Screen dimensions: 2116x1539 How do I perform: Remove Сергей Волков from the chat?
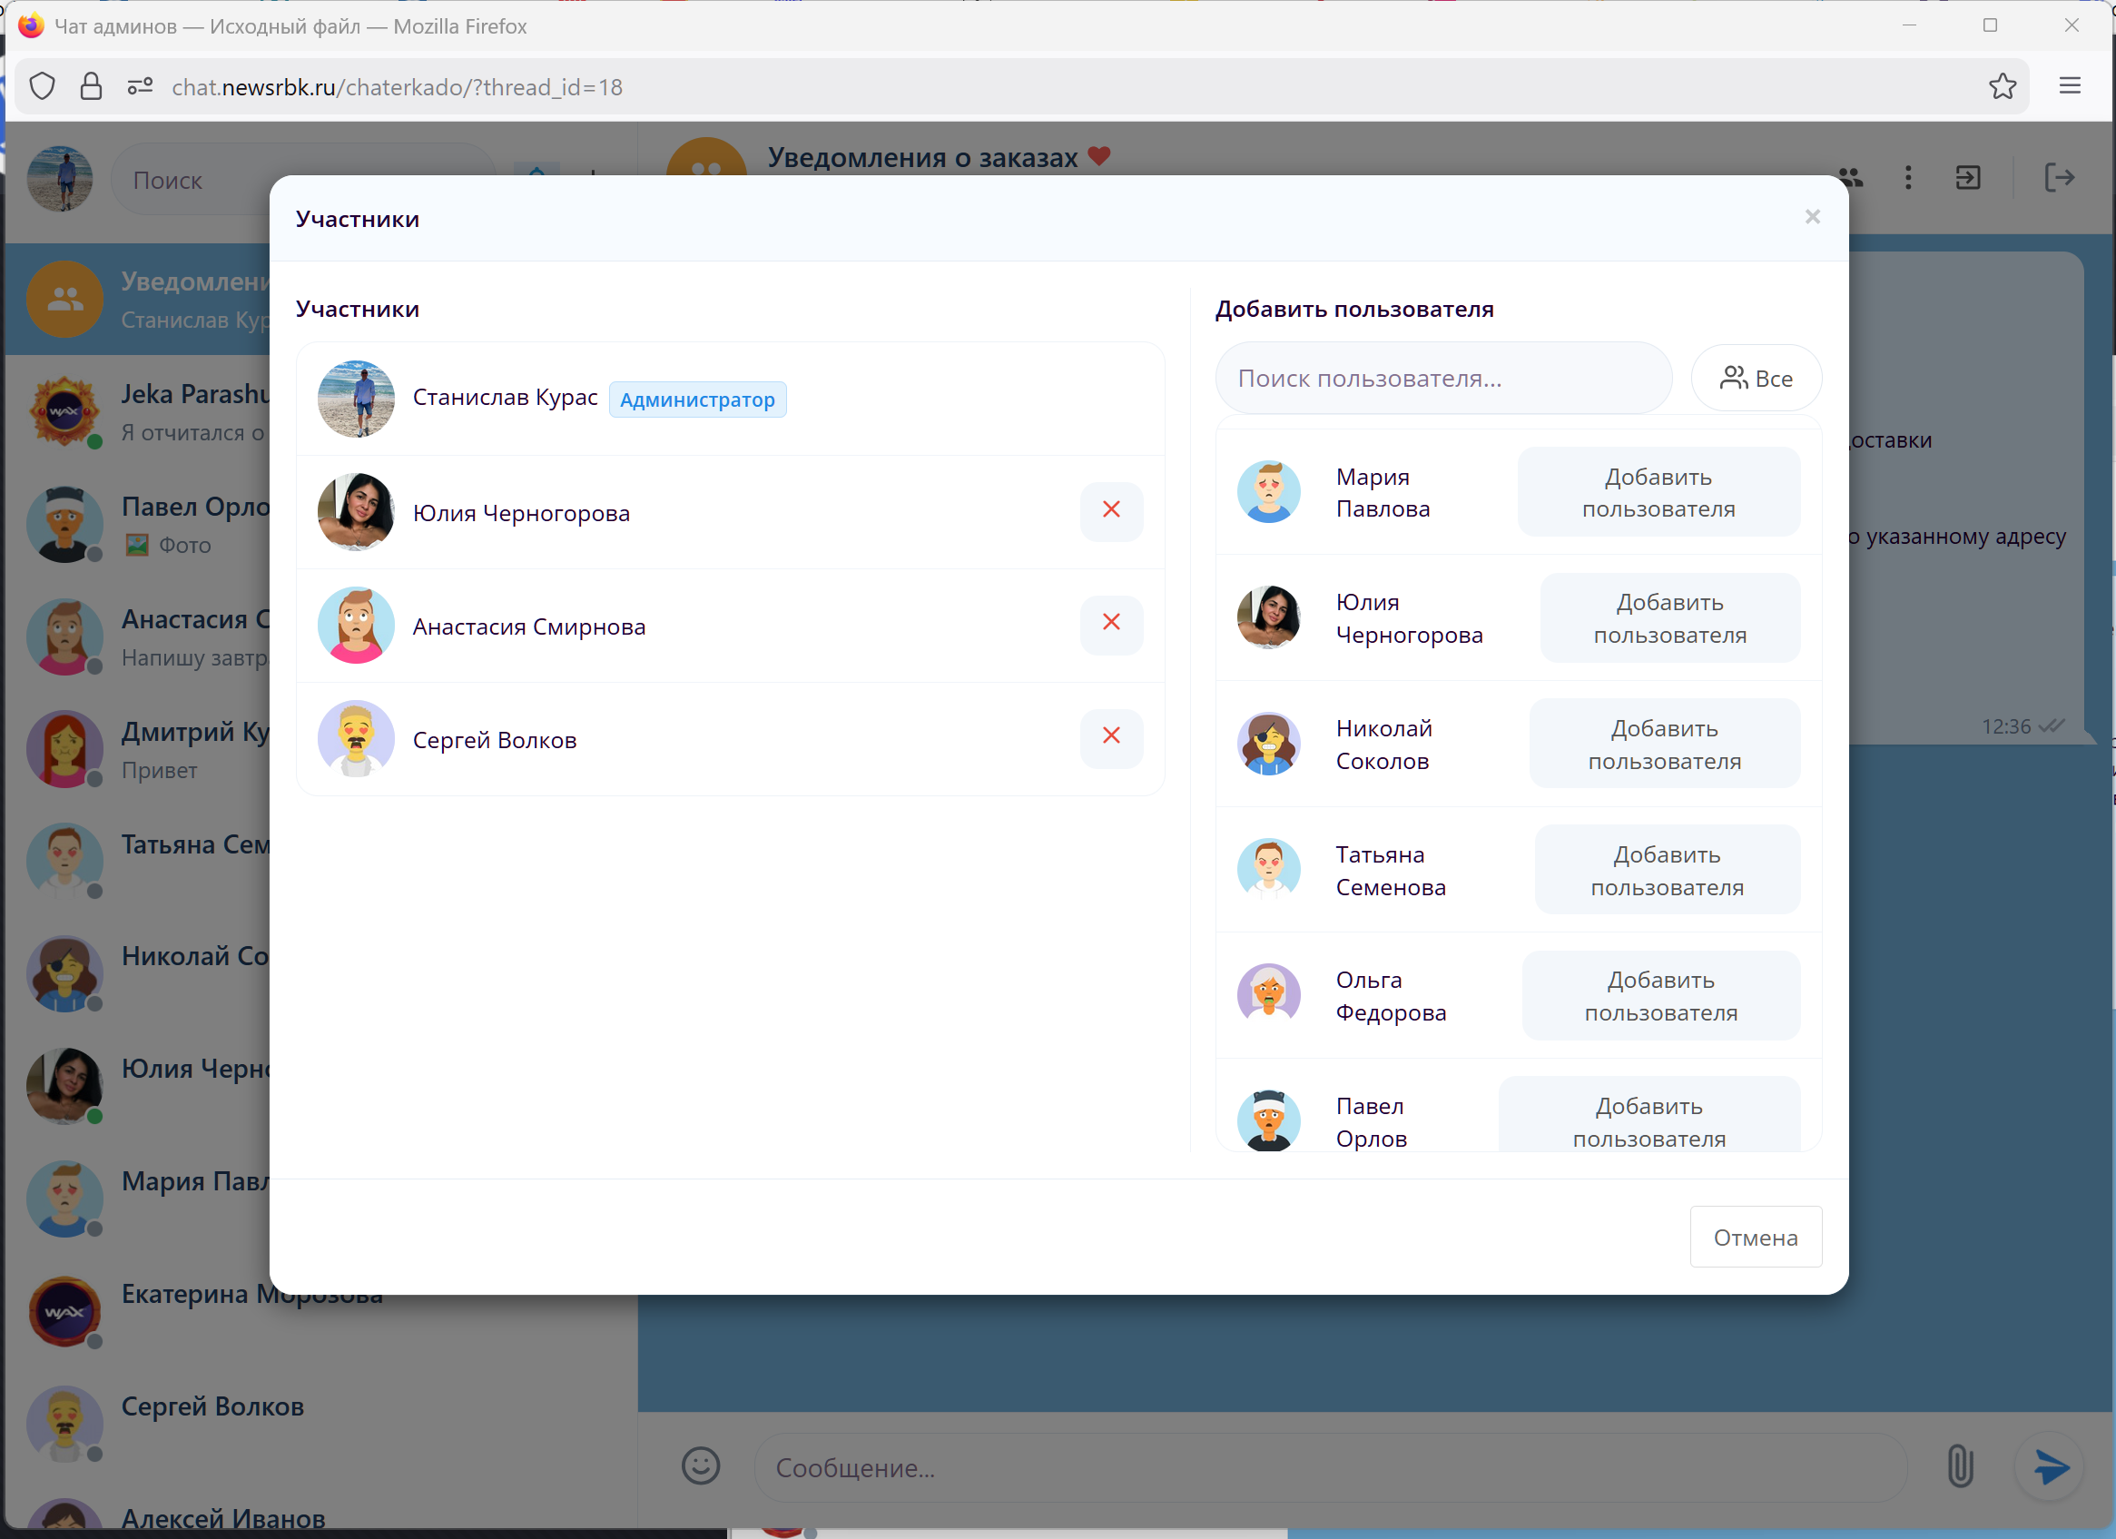tap(1110, 736)
